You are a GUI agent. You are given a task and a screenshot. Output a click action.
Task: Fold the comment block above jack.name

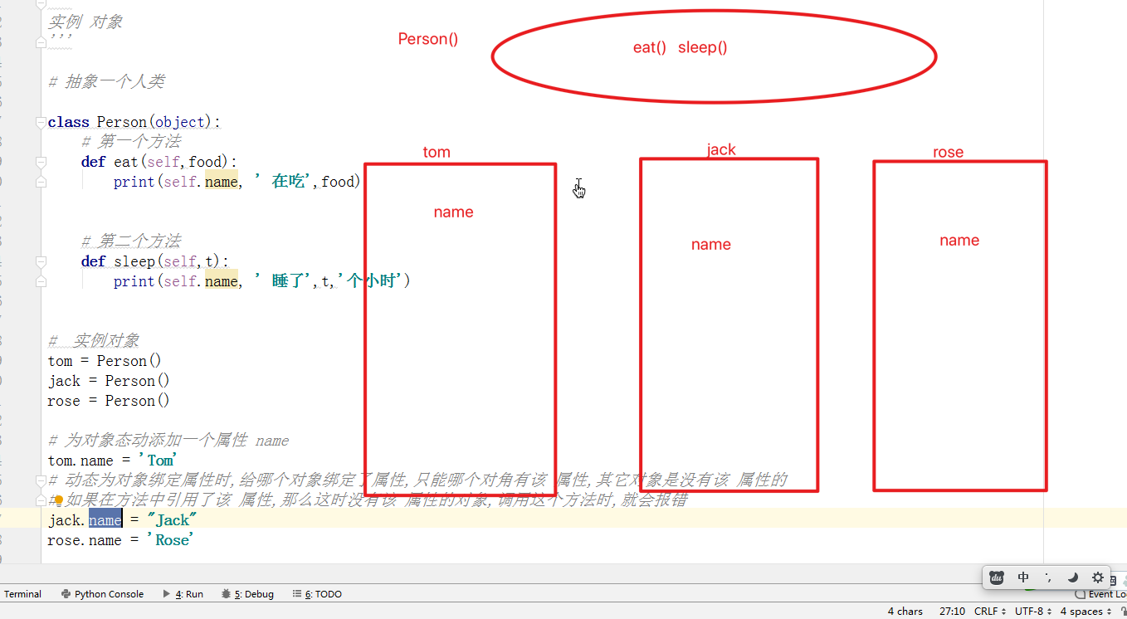[x=41, y=481]
